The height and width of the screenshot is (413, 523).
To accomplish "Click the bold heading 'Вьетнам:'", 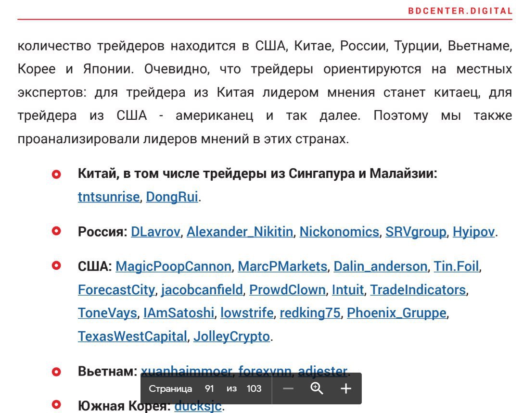I will coord(107,371).
